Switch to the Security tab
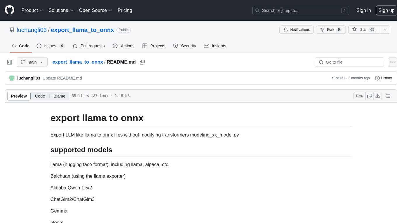The height and width of the screenshot is (223, 397). [x=184, y=46]
